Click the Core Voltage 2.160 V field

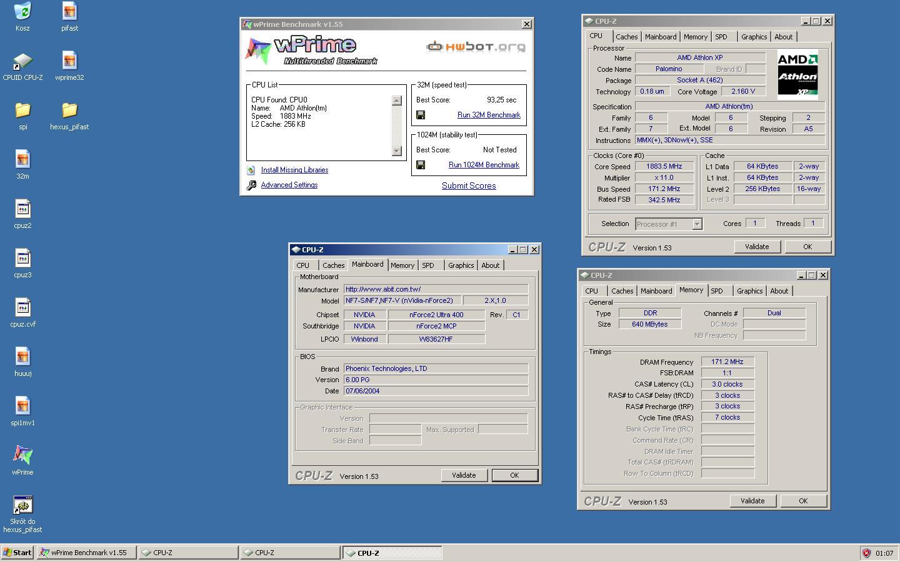click(742, 91)
